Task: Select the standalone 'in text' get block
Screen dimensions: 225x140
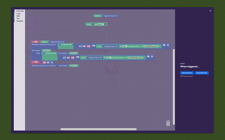Action: [x=89, y=24]
